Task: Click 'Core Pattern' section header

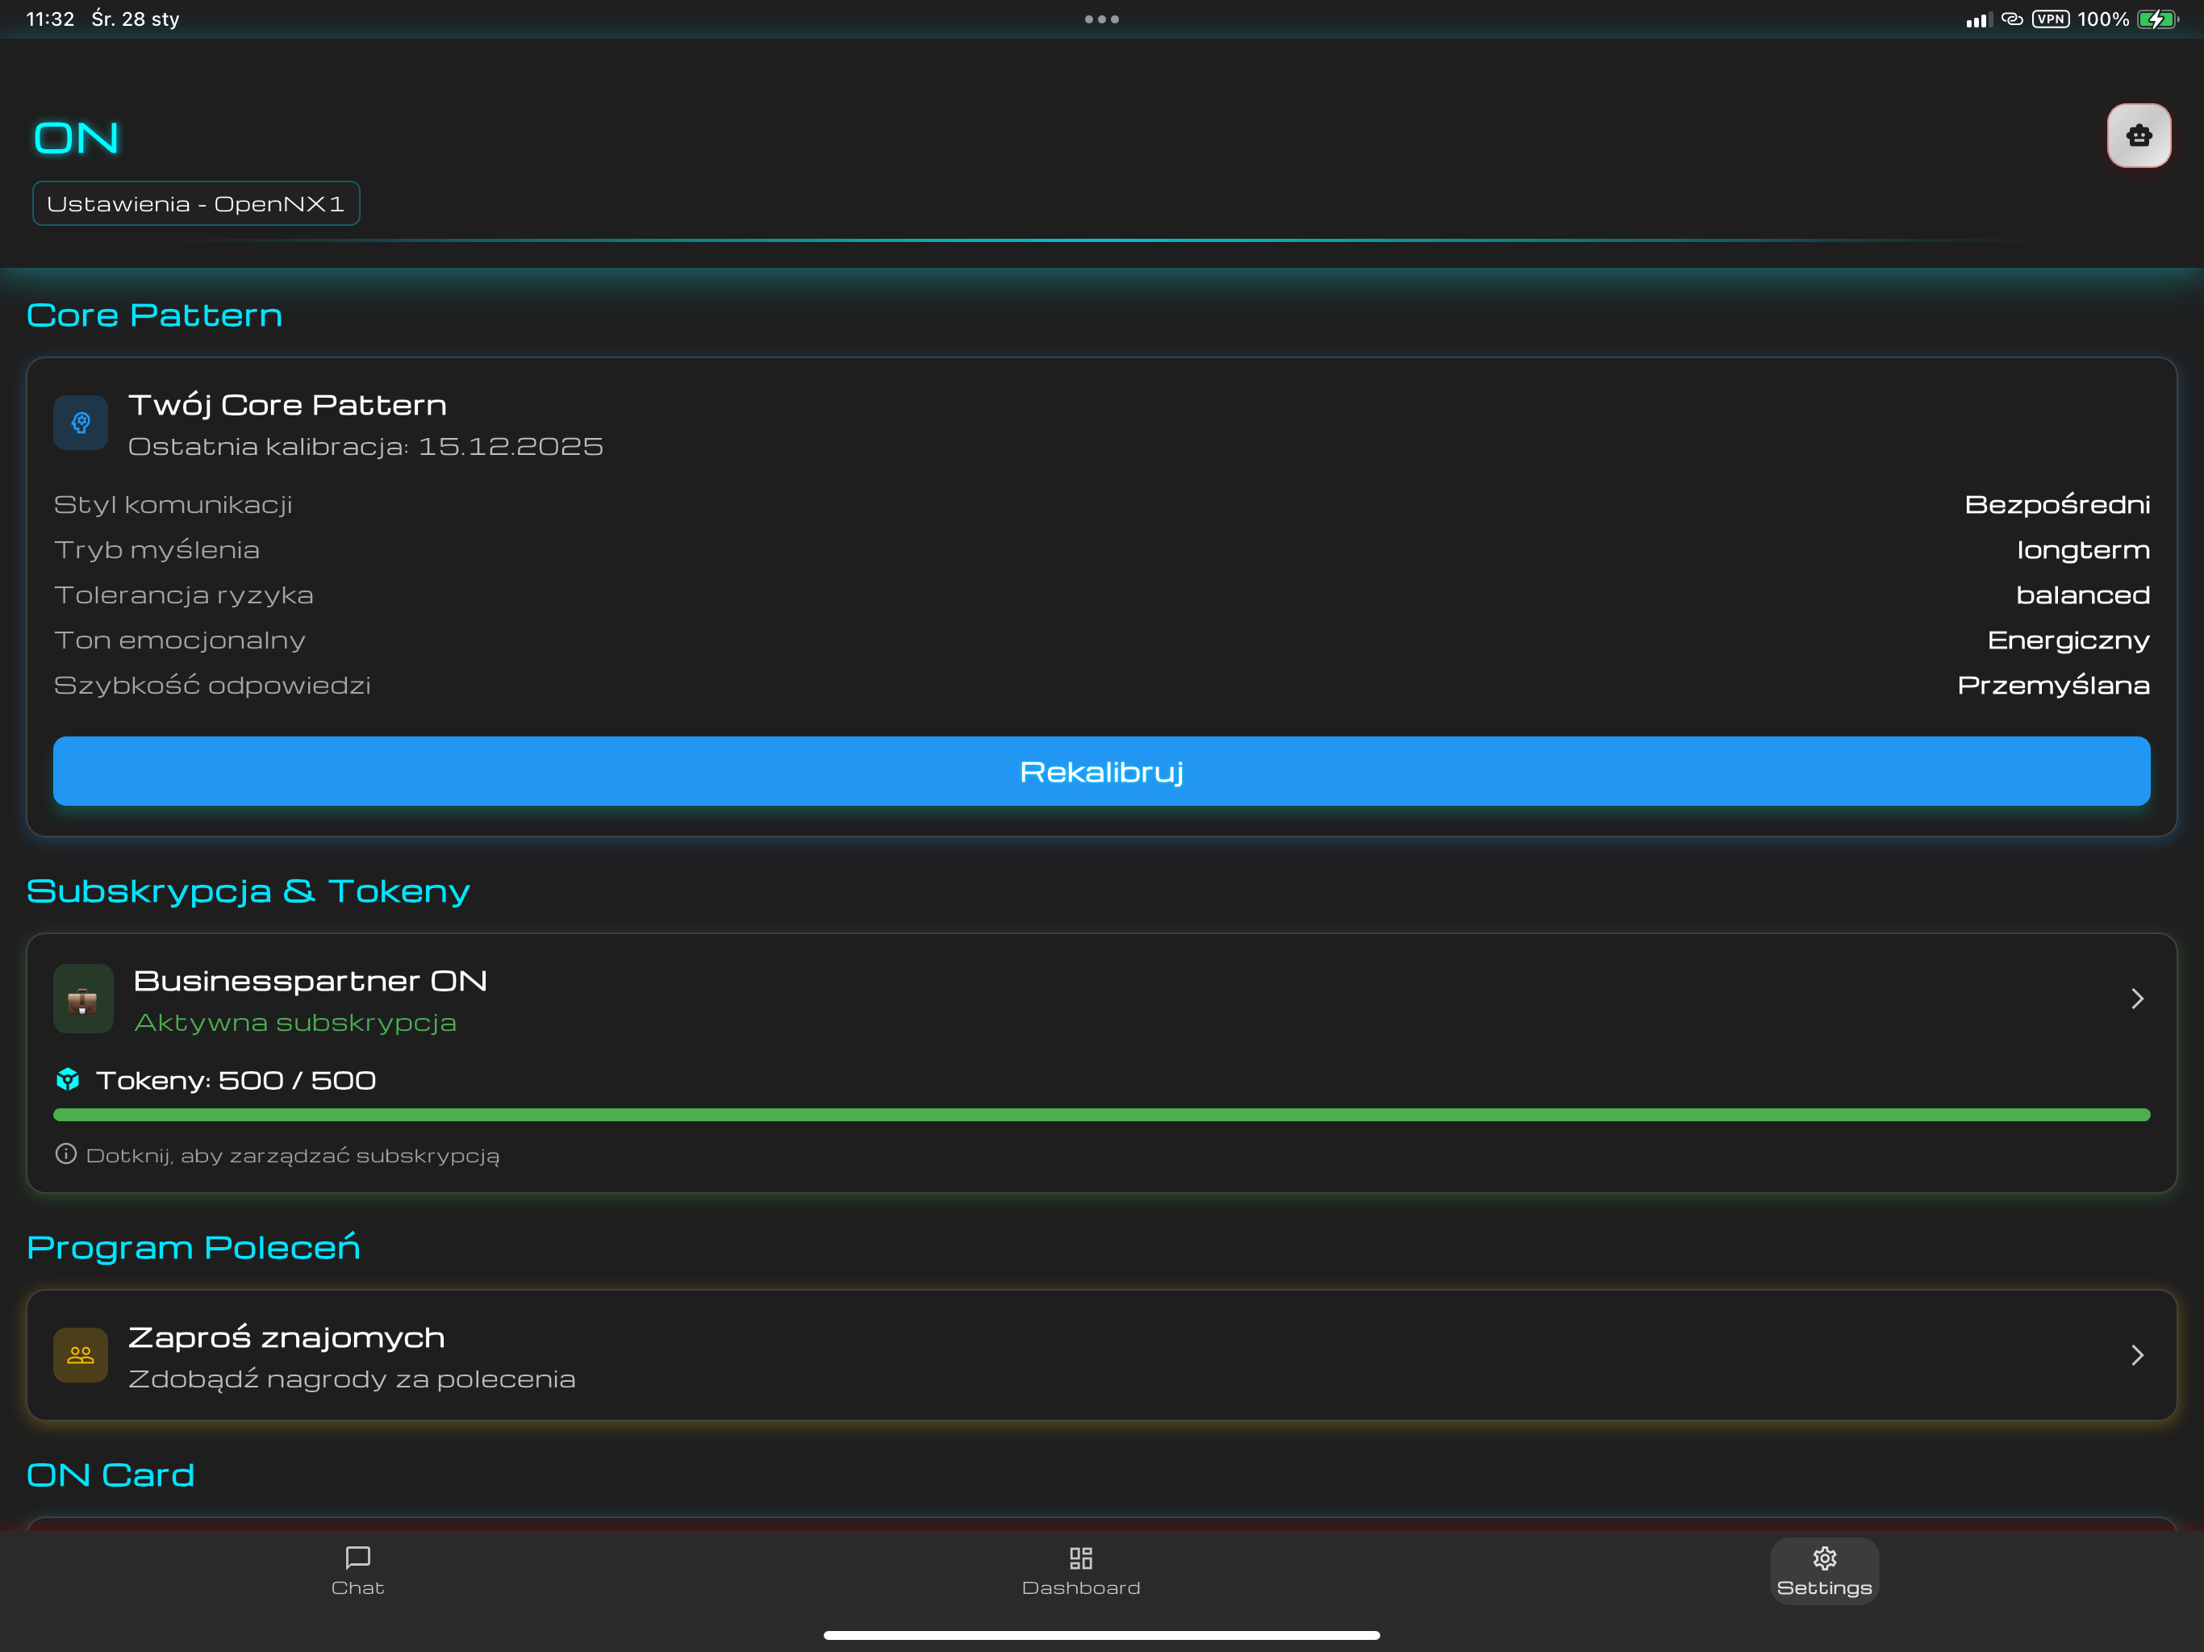Action: click(154, 315)
